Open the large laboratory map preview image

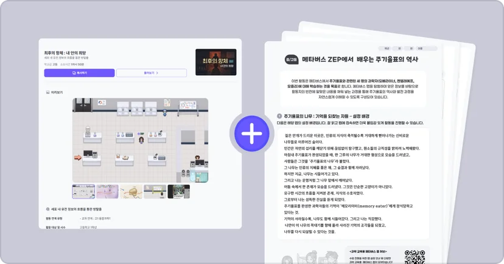pyautogui.click(x=140, y=140)
